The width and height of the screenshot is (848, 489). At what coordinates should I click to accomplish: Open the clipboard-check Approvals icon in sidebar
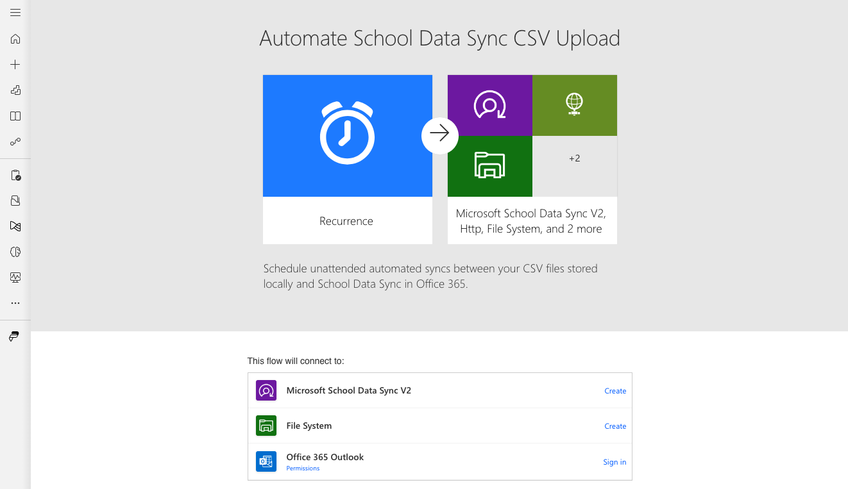click(15, 175)
